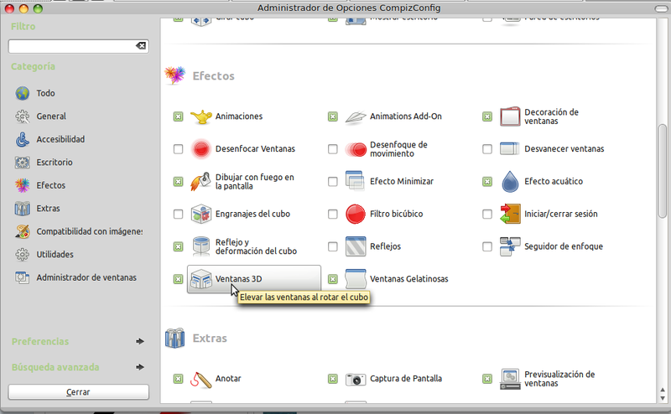Image resolution: width=671 pixels, height=414 pixels.
Task: Show the Accesibilidad category
Action: click(x=60, y=139)
